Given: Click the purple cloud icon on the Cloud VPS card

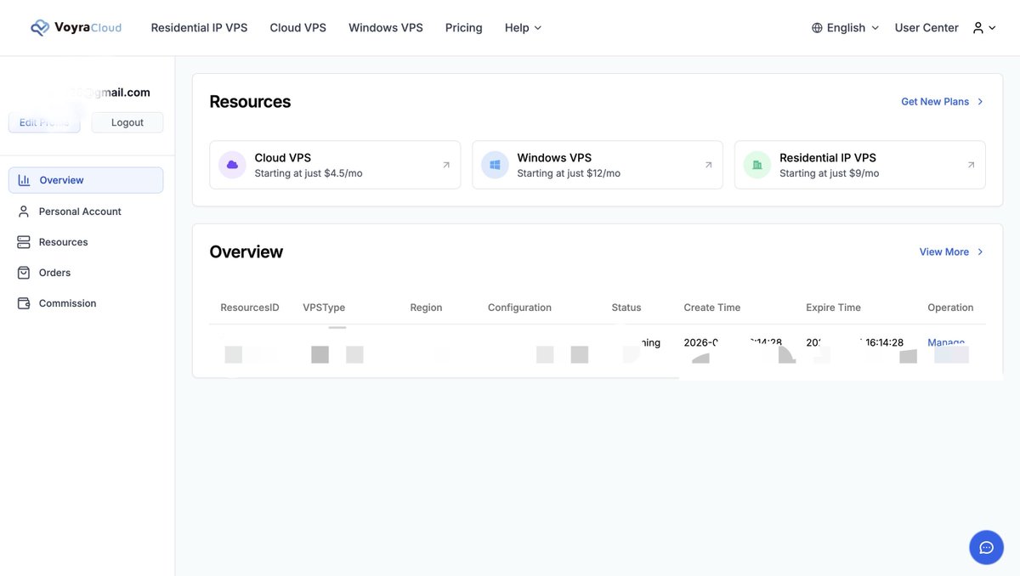Looking at the screenshot, I should pos(232,165).
